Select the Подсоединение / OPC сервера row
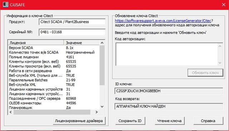This screenshot has height=131, width=229. tap(54, 99)
